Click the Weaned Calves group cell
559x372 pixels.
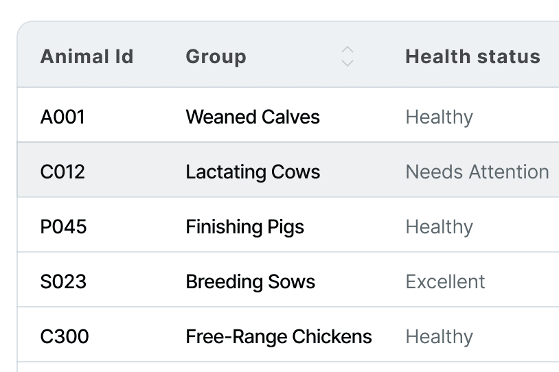point(253,117)
